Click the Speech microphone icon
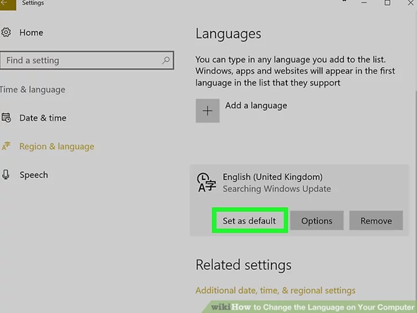 6,174
